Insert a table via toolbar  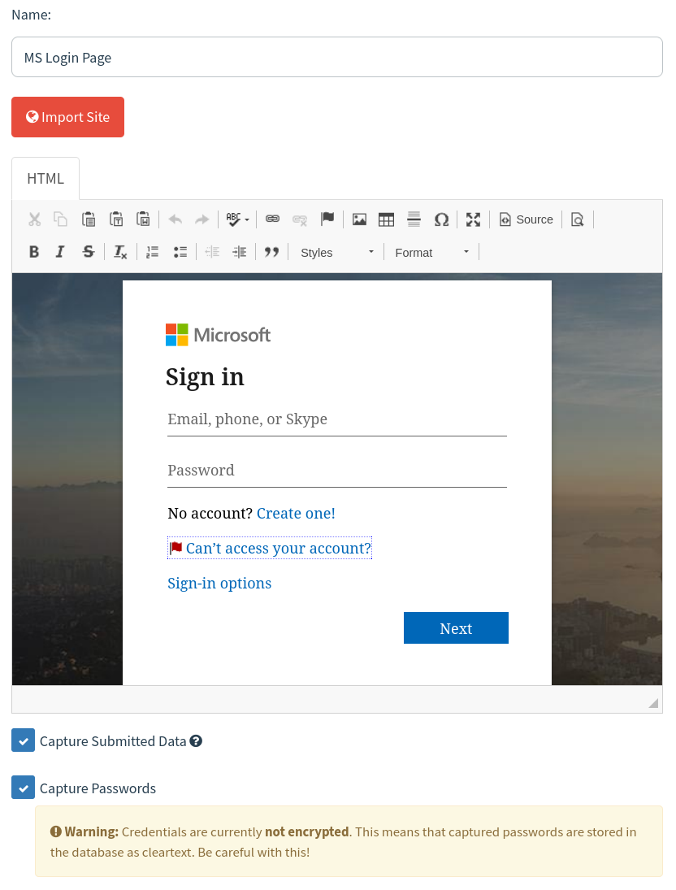(386, 219)
